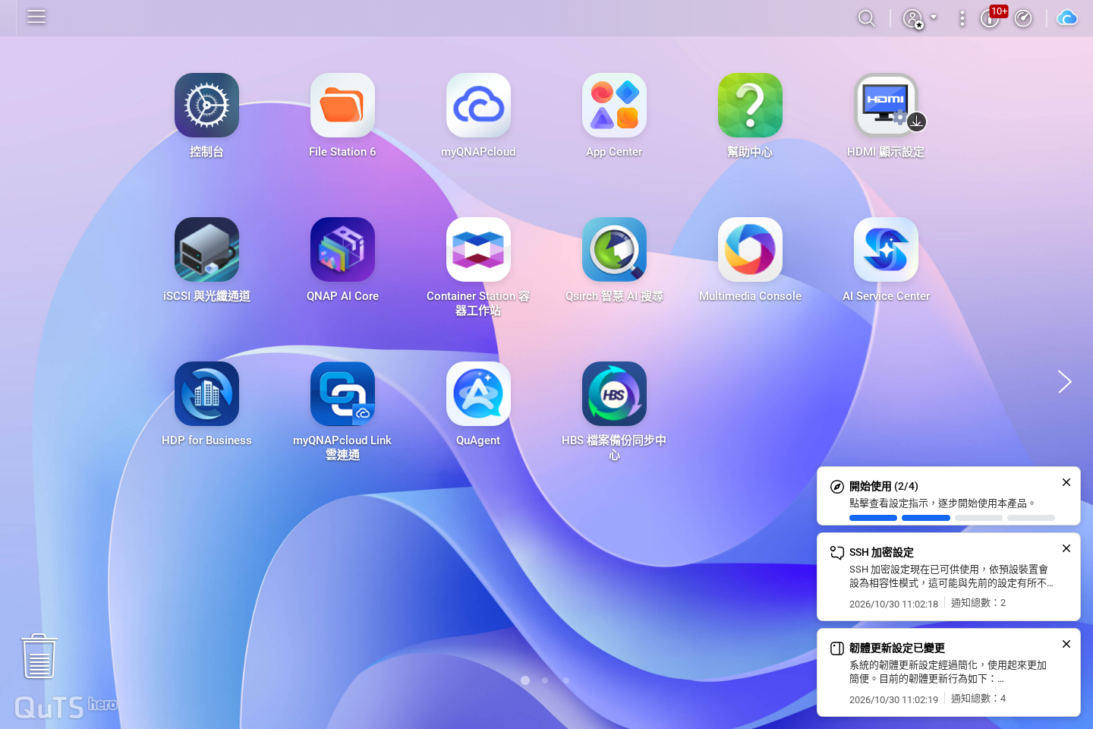
Task: Open the hamburger main menu
Action: click(36, 17)
